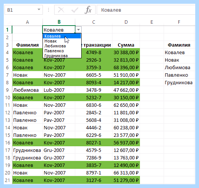This screenshot has height=188, width=199.
Task: Click transaction number 5608-4
Action: [x=94, y=120]
